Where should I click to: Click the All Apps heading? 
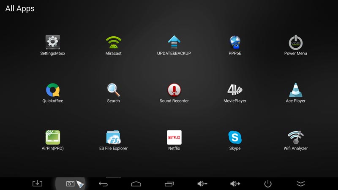click(x=20, y=8)
